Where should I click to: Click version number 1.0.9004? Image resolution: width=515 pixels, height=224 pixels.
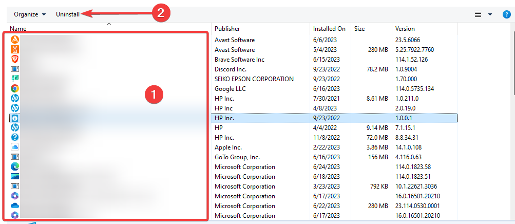(405, 69)
